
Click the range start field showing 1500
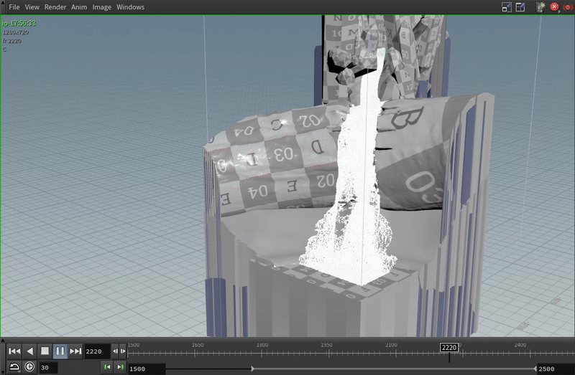(x=147, y=369)
